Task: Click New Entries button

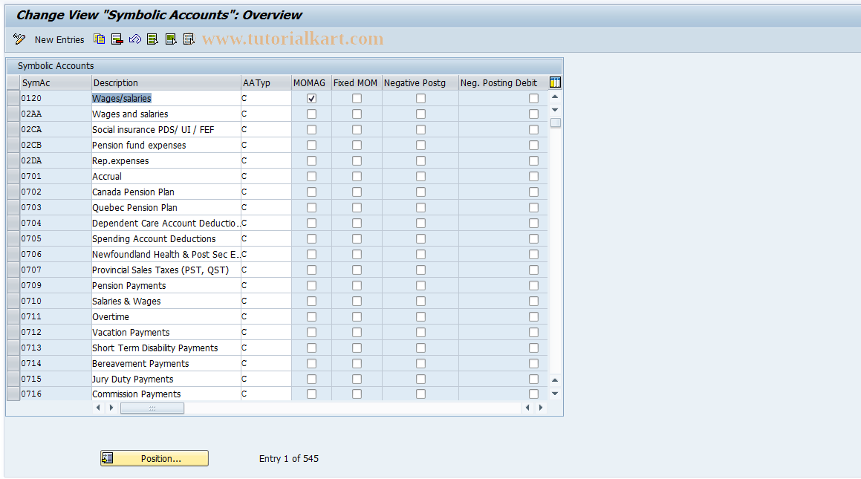Action: [x=59, y=39]
